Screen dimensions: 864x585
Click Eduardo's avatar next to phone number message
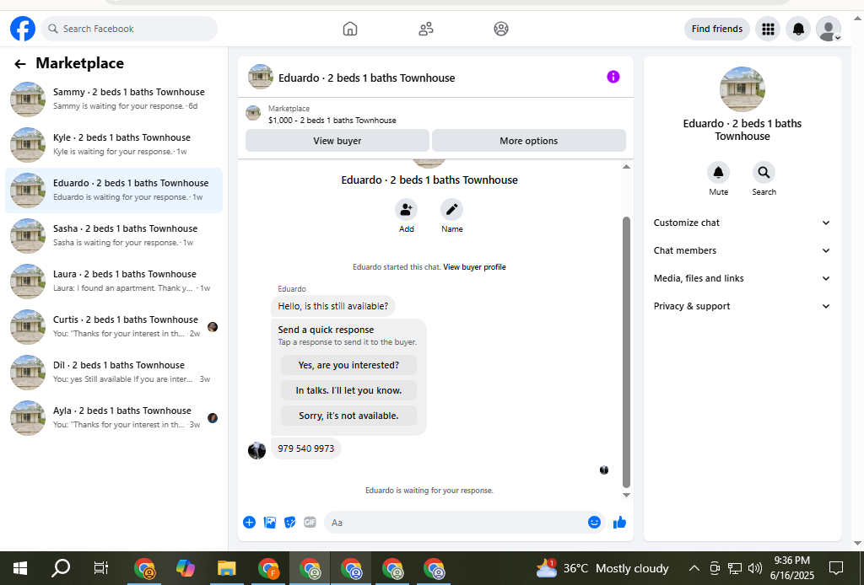coord(256,450)
